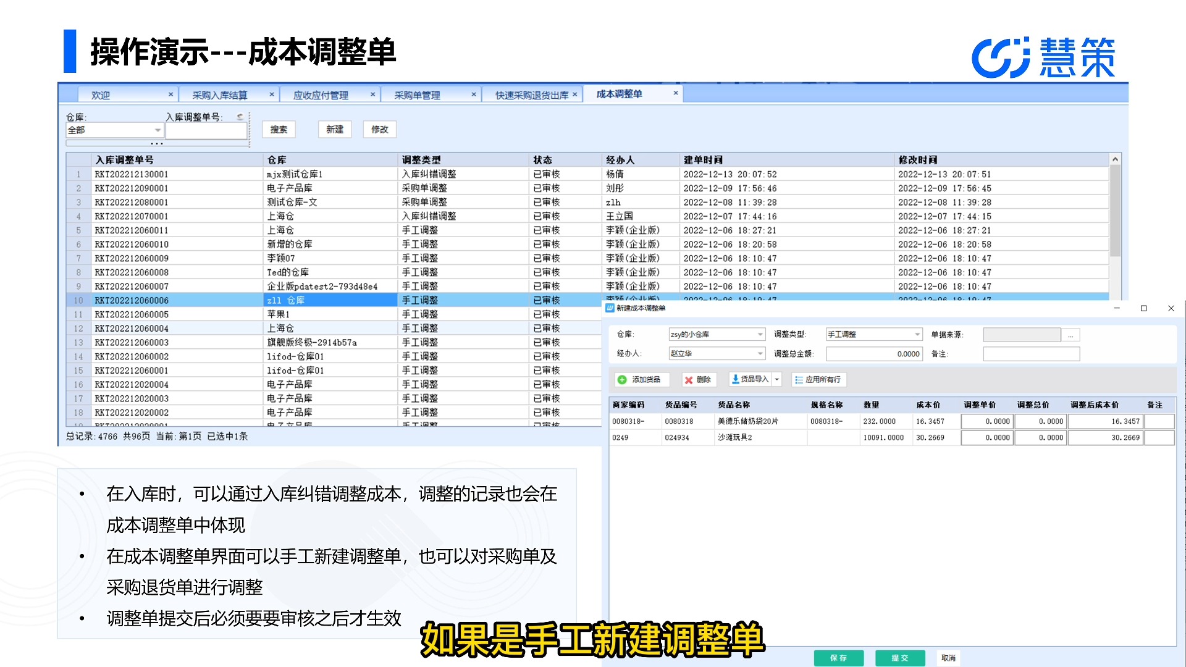Switch to the 采购单管理 tab
Viewport: 1186px width, 667px height.
[417, 94]
